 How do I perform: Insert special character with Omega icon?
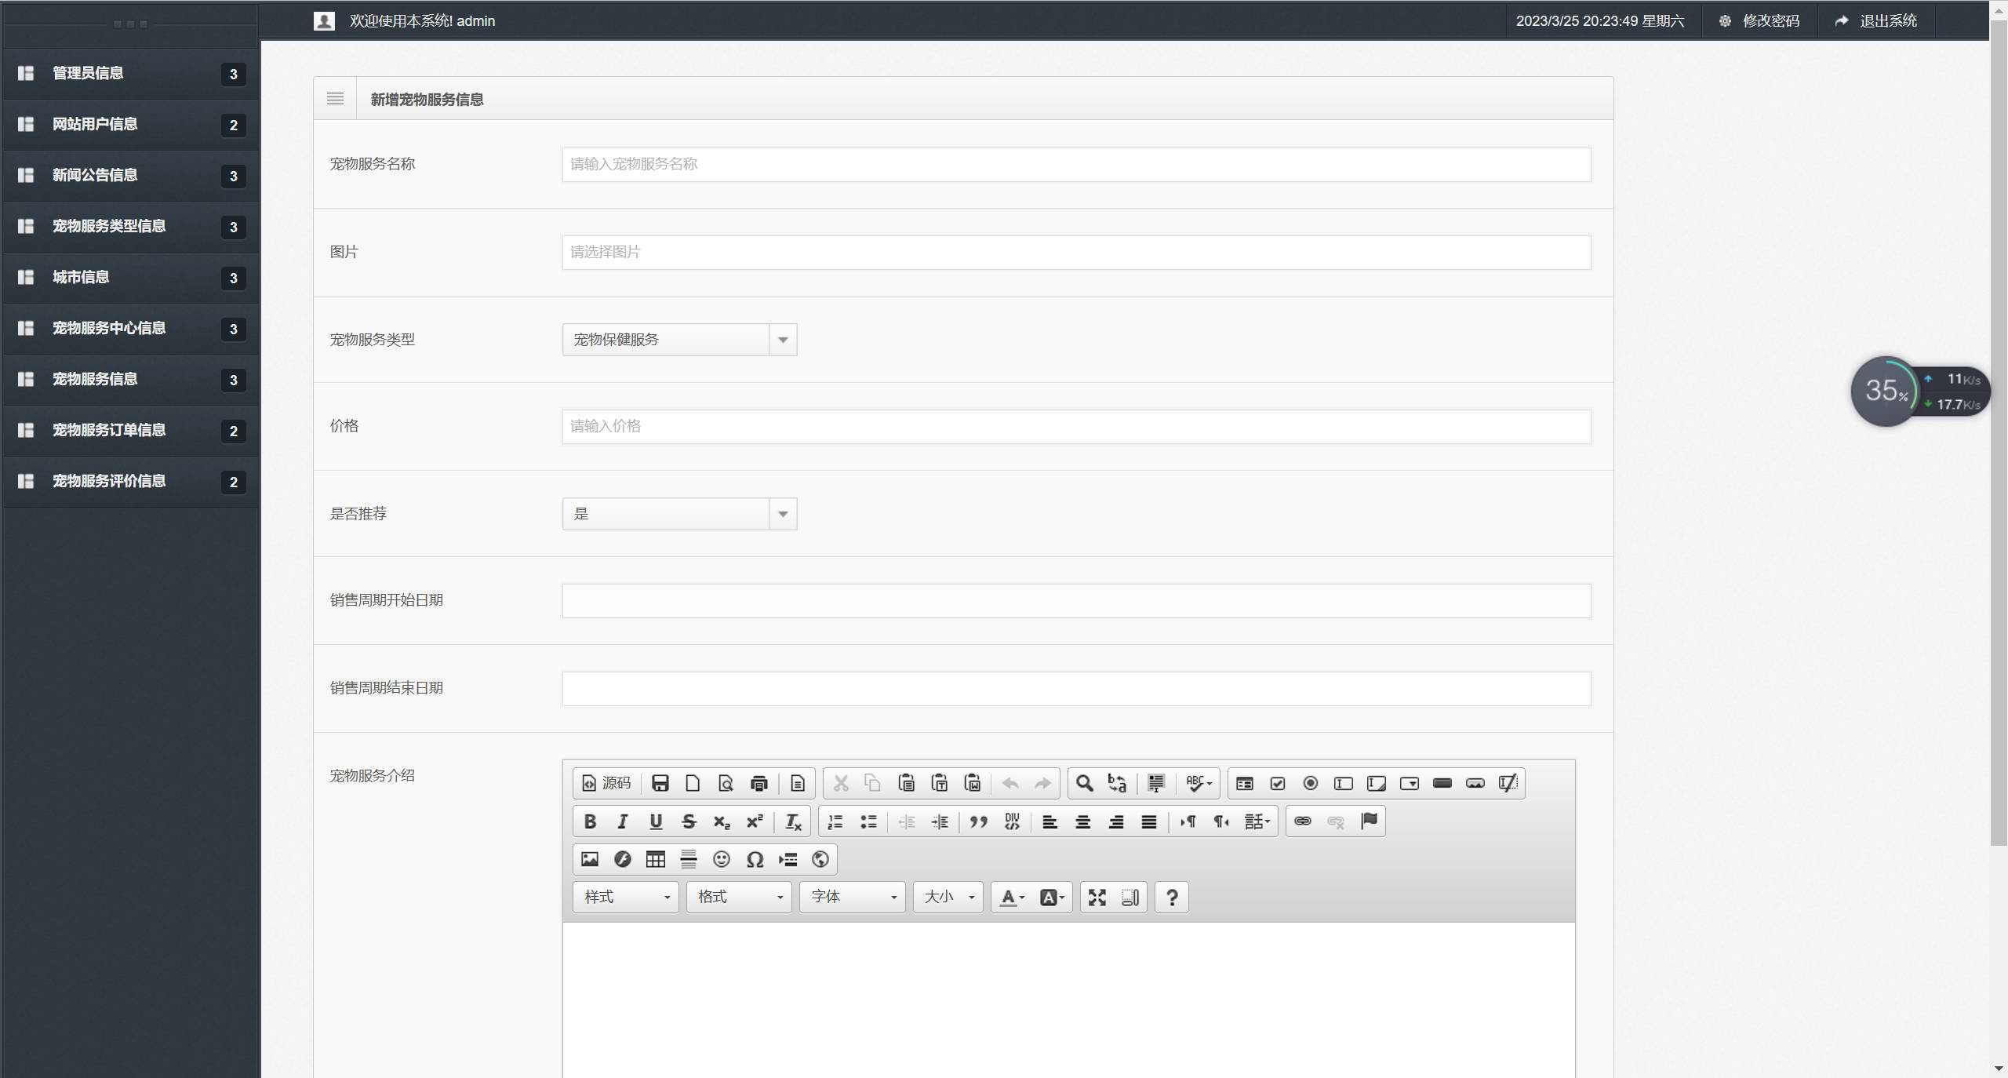[x=755, y=859]
